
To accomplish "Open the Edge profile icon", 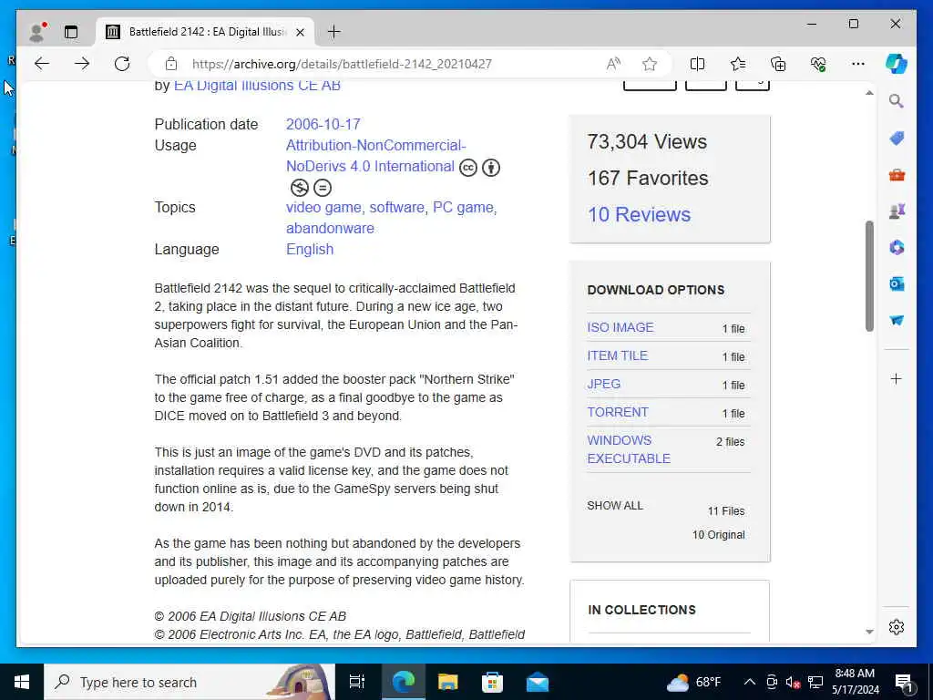I will [x=36, y=32].
